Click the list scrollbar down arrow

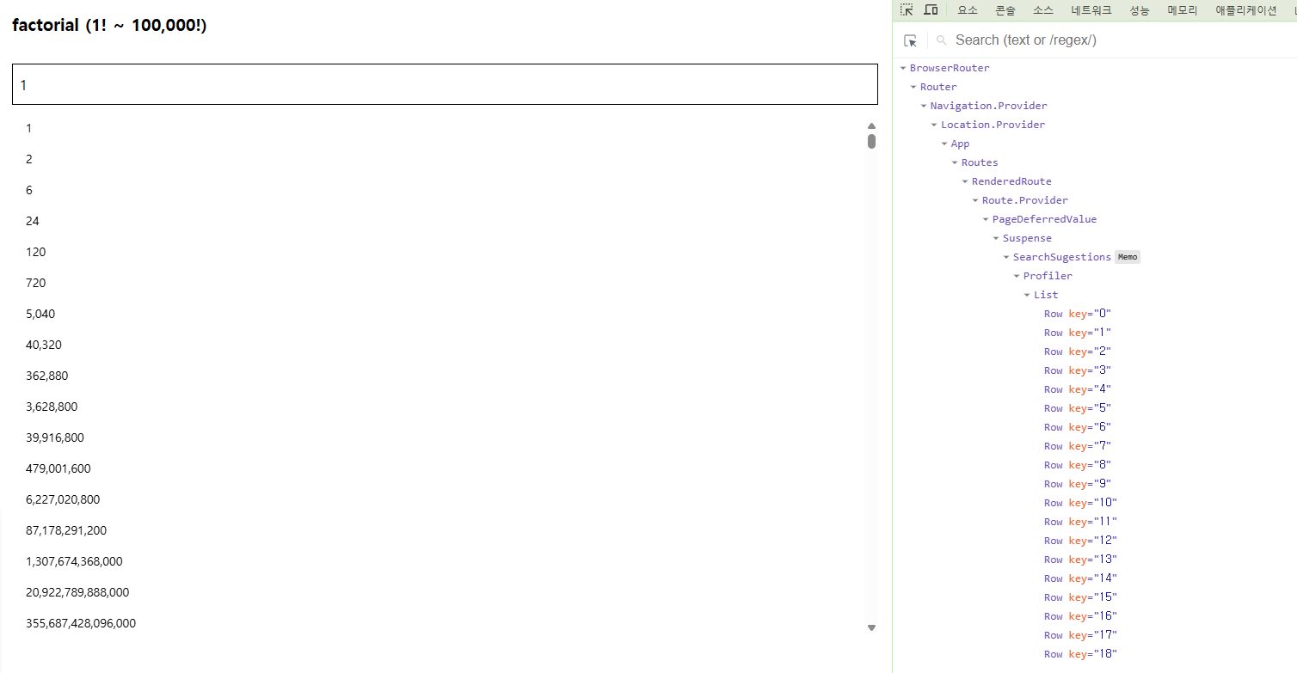pyautogui.click(x=871, y=628)
